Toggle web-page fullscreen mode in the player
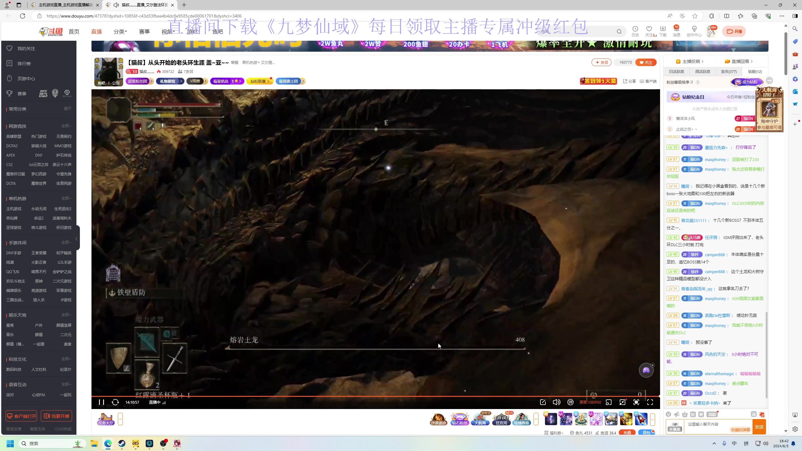 (x=636, y=402)
